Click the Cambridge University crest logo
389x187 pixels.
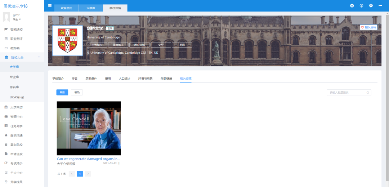coord(67,40)
